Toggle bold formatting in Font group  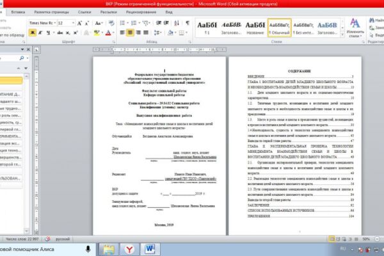[x=33, y=33]
